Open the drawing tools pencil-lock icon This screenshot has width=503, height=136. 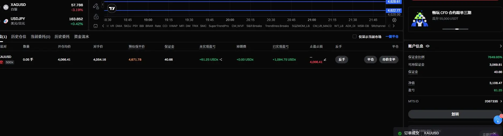(96, 6)
